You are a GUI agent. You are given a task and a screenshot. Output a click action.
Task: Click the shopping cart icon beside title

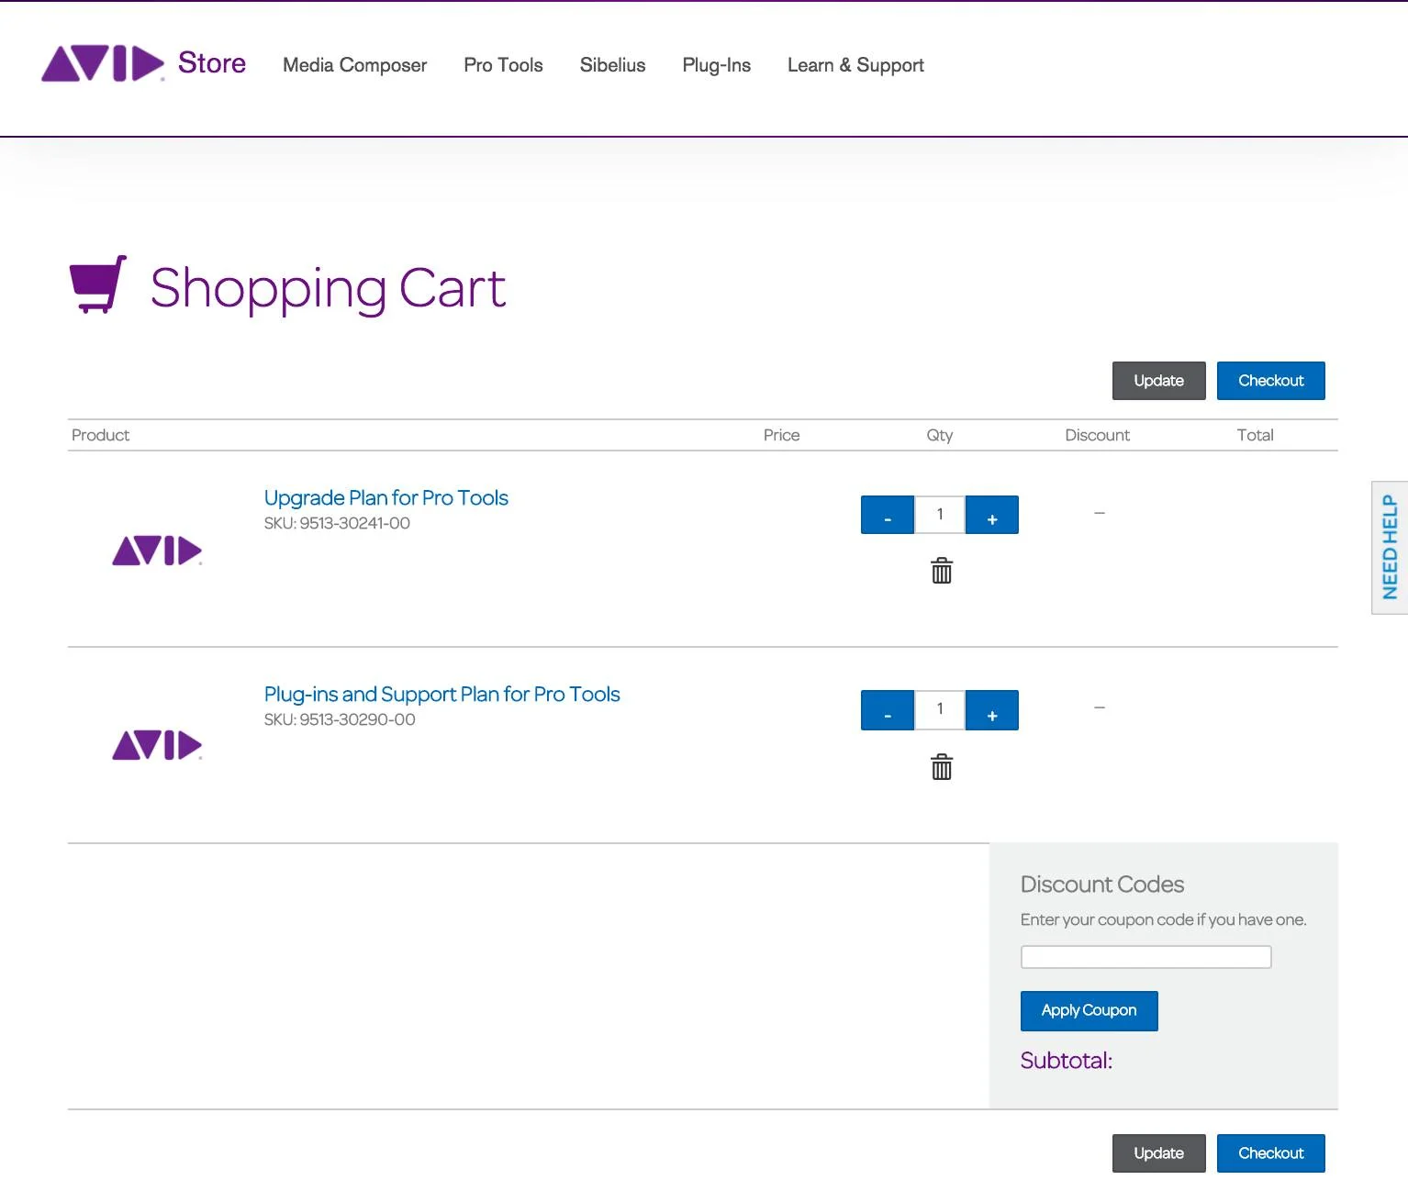pyautogui.click(x=98, y=284)
